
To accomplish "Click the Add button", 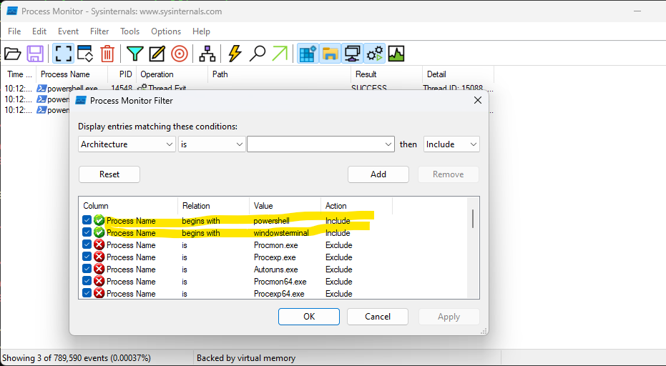I will coord(378,174).
